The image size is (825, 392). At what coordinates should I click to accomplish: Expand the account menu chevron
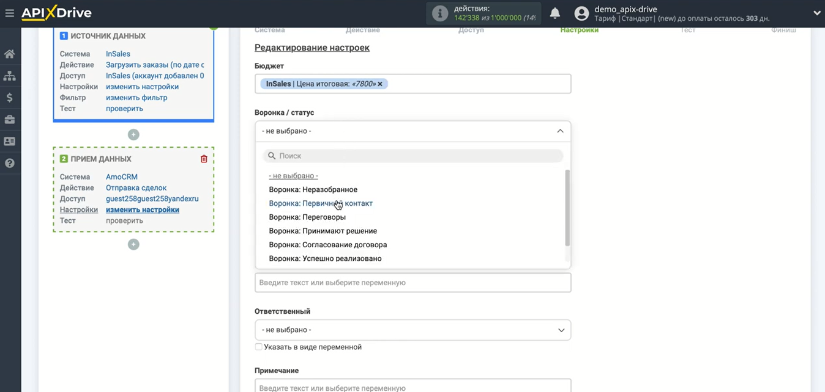tap(817, 13)
